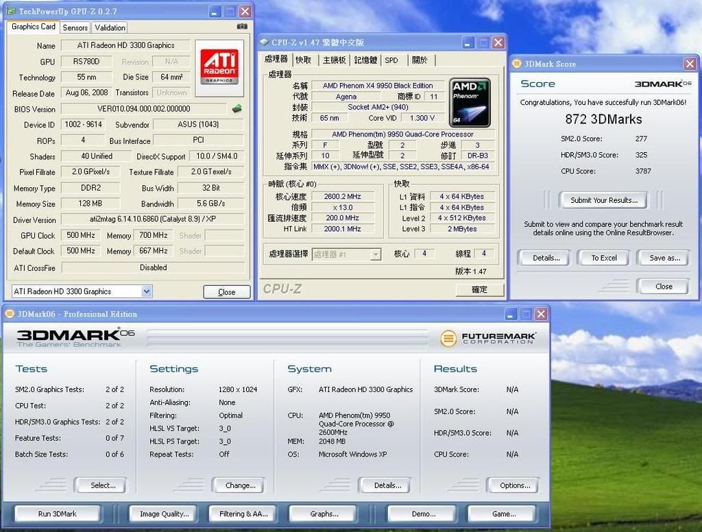The height and width of the screenshot is (532, 702).
Task: Close the 3DMark06 Professional Edition window
Action: tap(541, 314)
